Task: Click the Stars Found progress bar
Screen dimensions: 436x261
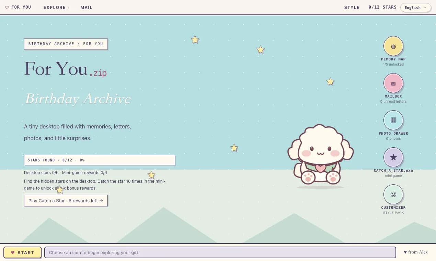Action: click(x=100, y=160)
